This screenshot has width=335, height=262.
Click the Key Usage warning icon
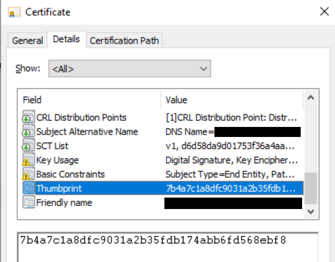28,159
